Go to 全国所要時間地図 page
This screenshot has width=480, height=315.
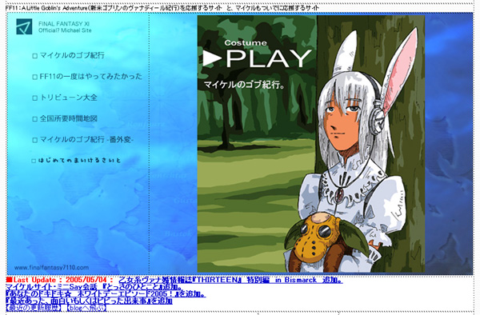(68, 118)
